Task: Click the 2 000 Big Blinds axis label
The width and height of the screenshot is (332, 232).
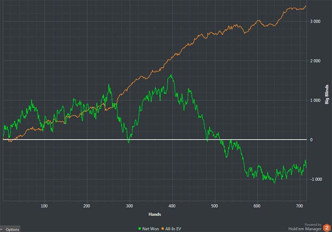Action: (x=316, y=61)
